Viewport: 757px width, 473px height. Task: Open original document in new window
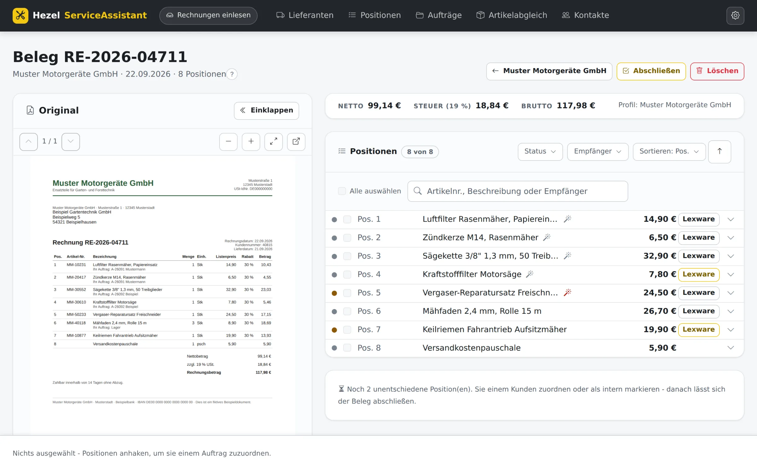296,142
